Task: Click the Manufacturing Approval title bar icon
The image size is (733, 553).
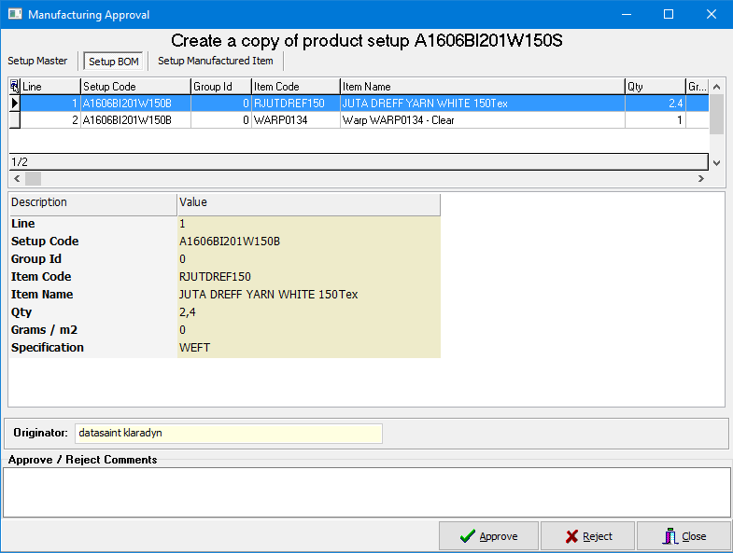Action: coord(15,14)
